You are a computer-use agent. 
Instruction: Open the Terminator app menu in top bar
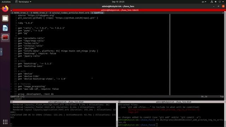(x=23, y=2)
